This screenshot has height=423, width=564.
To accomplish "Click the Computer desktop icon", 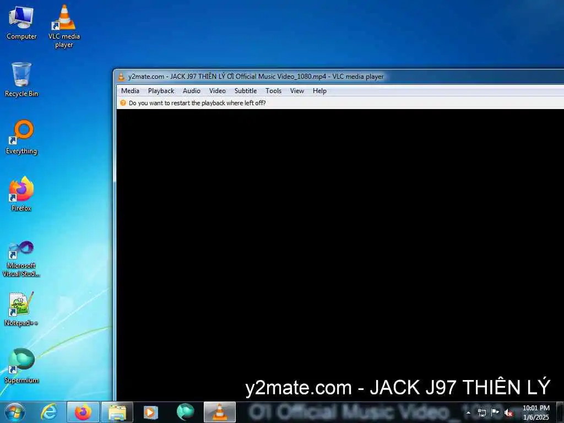I will tap(21, 22).
